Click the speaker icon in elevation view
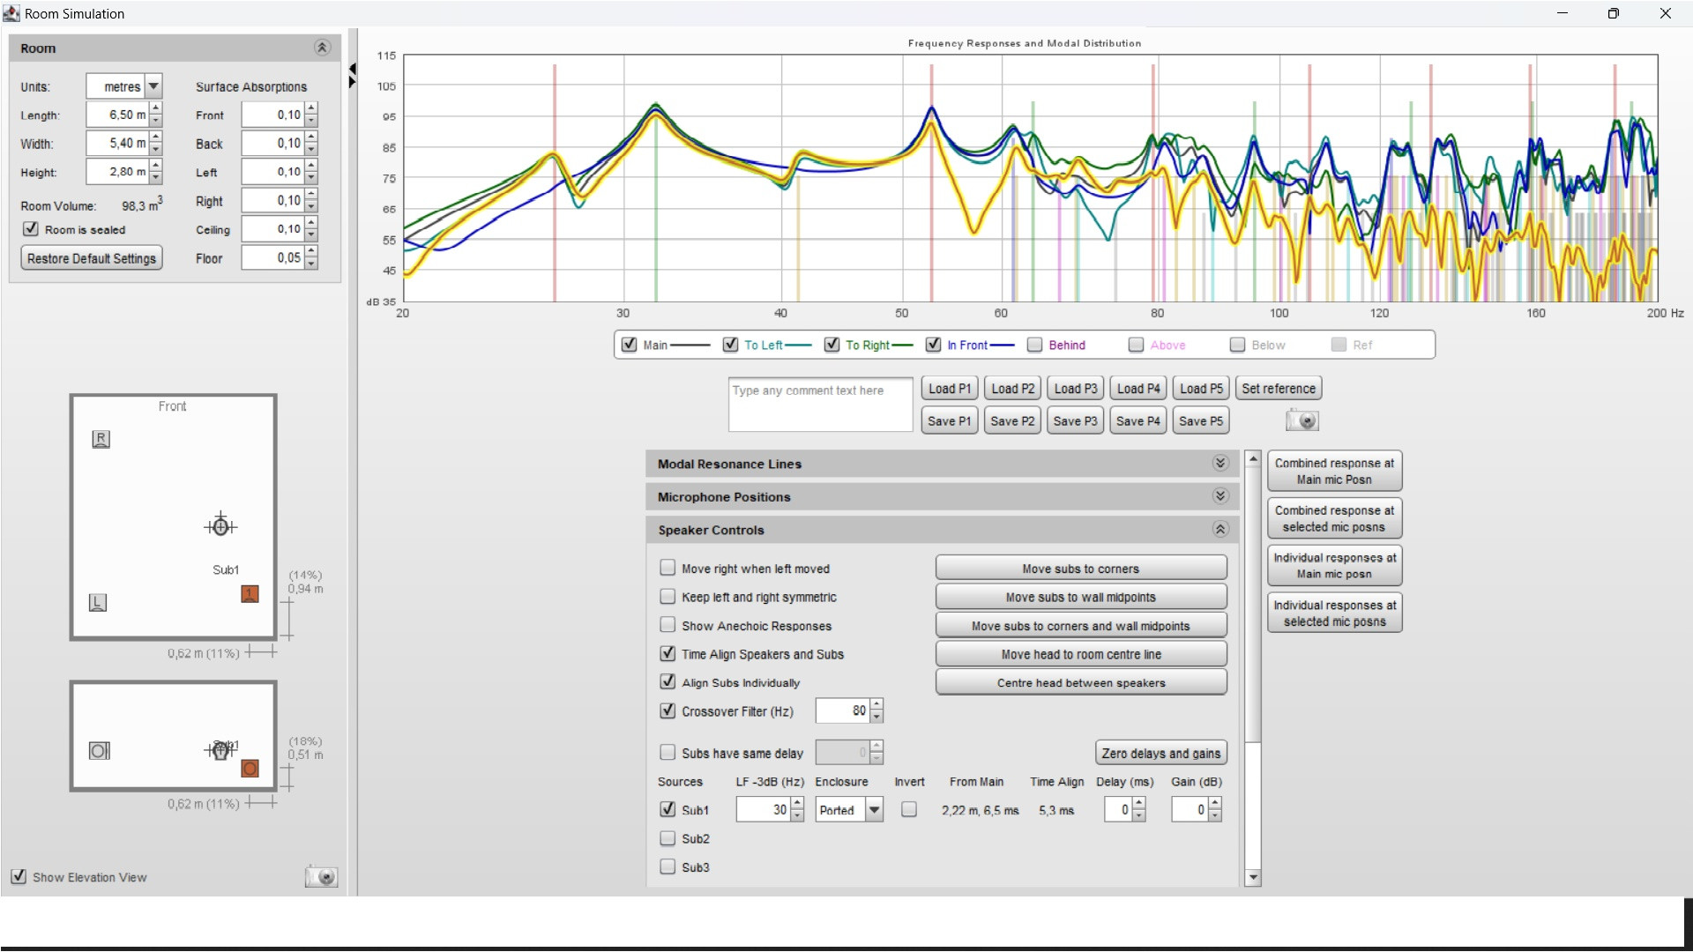Screen dimensions: 1693x952 [100, 751]
